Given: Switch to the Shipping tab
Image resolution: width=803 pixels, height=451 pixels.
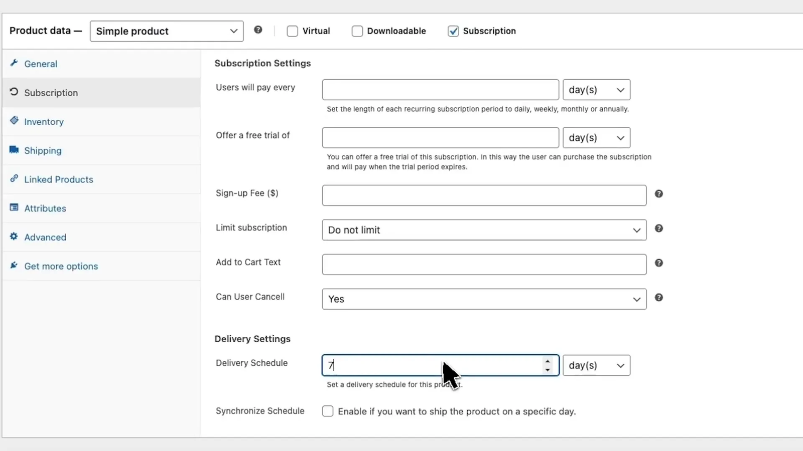Looking at the screenshot, I should tap(101, 150).
